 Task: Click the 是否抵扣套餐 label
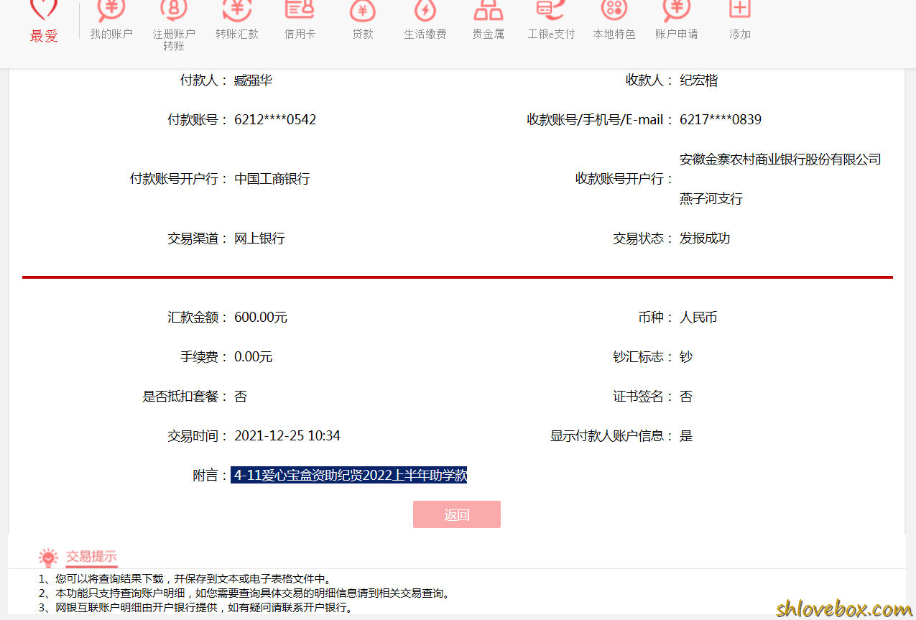click(x=185, y=397)
